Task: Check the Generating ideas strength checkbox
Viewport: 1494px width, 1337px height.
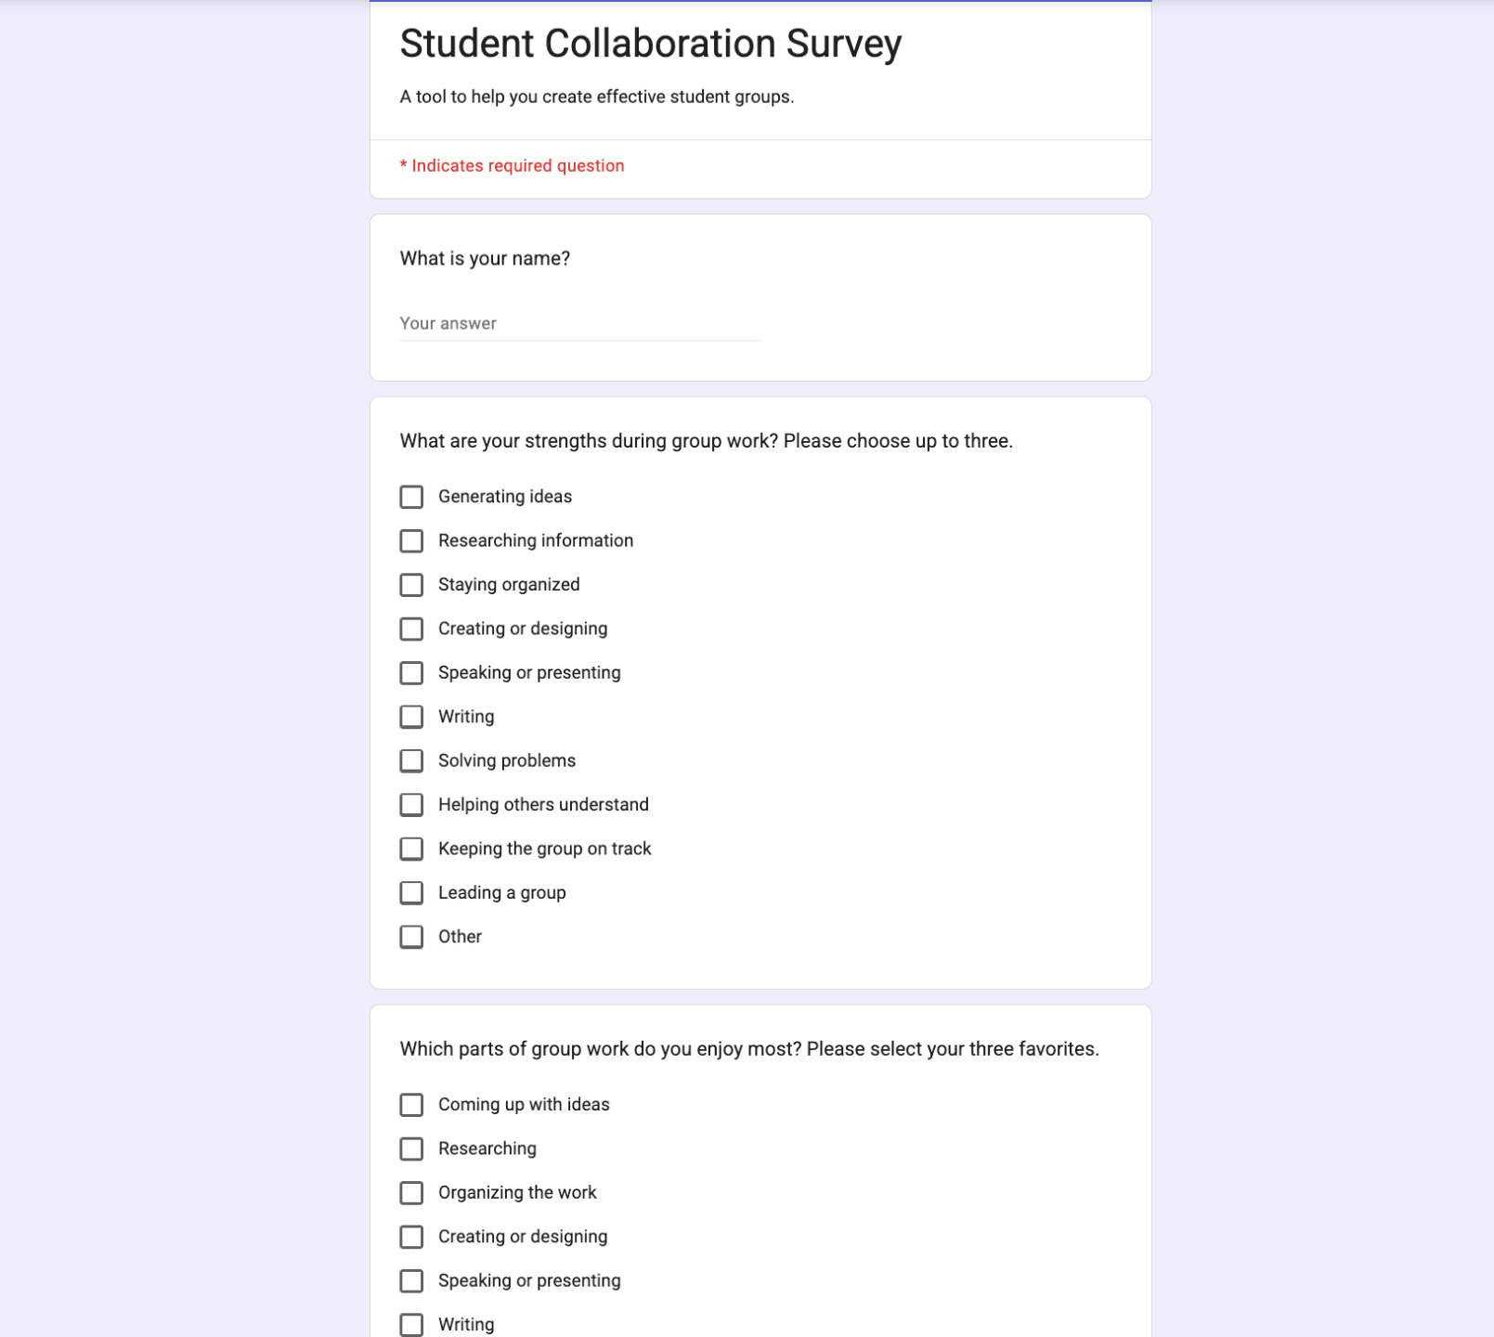Action: [411, 497]
